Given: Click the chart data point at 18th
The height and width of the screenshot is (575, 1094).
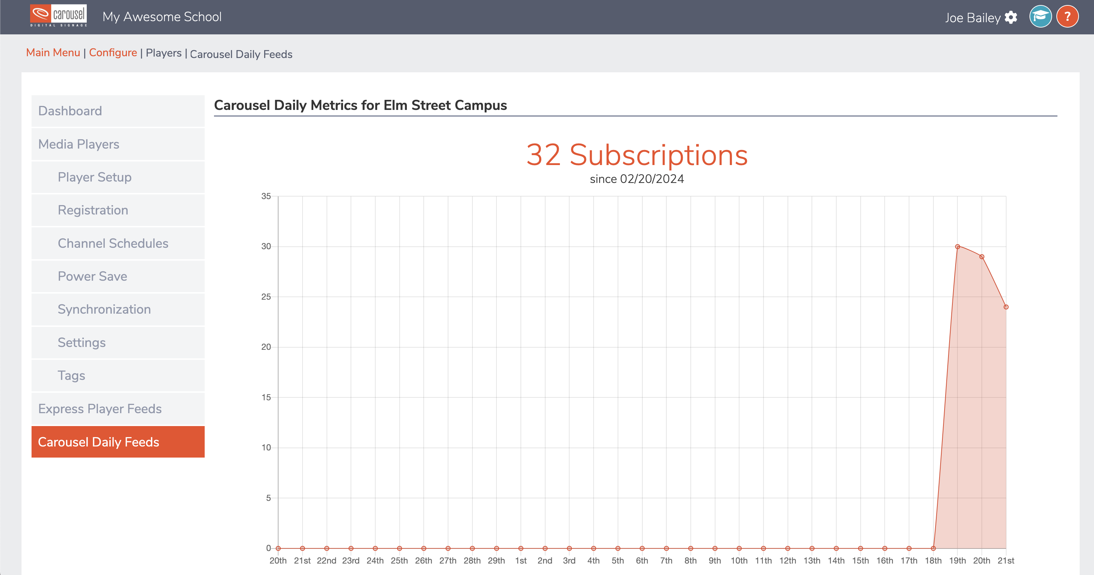Looking at the screenshot, I should (933, 548).
